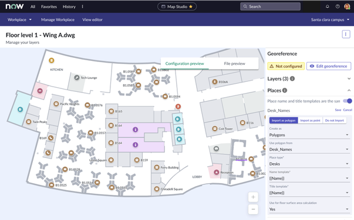Click the Save link for Desk_Names
This screenshot has width=354, height=220.
pos(338,110)
